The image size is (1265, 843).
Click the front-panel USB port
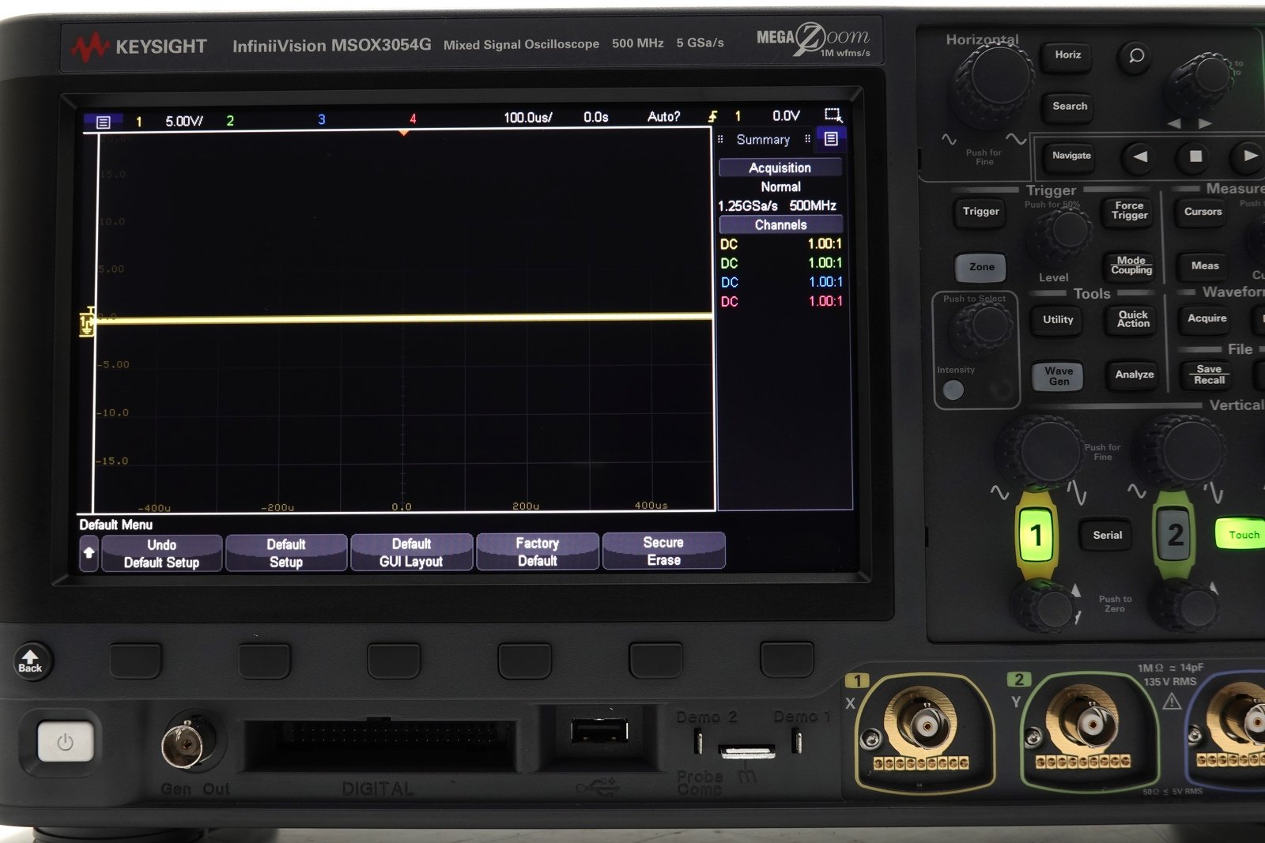tap(599, 730)
